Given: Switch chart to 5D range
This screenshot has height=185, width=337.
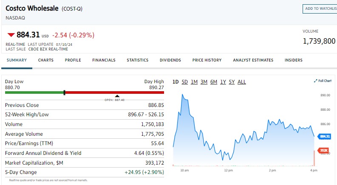Looking at the screenshot, I should point(184,82).
